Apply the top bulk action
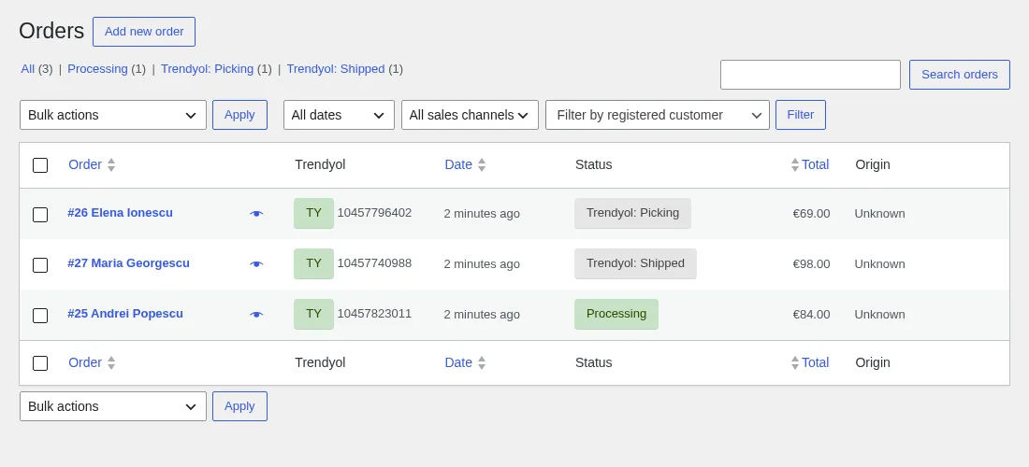This screenshot has width=1029, height=467. (239, 115)
